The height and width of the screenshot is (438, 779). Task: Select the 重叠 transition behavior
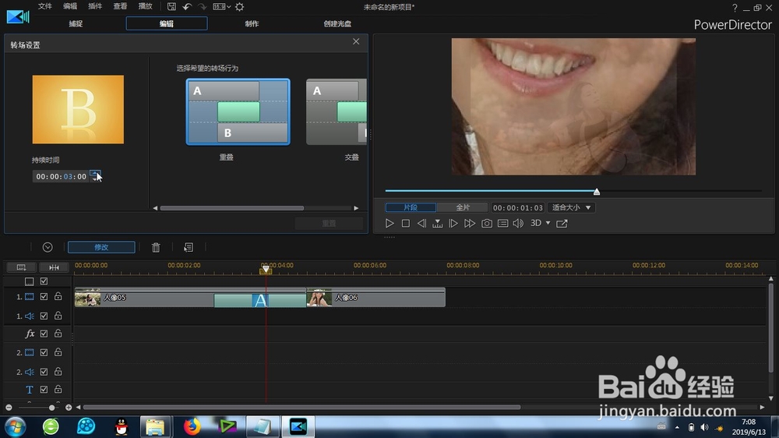click(x=238, y=112)
